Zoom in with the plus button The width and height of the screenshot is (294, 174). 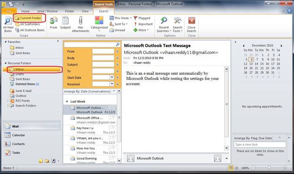(x=285, y=168)
